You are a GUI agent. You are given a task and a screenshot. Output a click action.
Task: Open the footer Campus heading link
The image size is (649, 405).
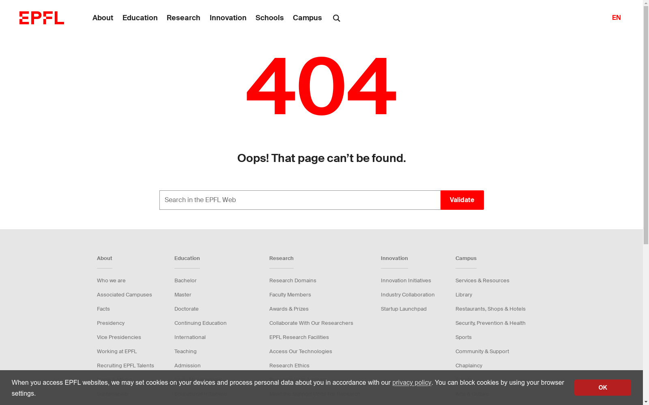[x=466, y=258]
